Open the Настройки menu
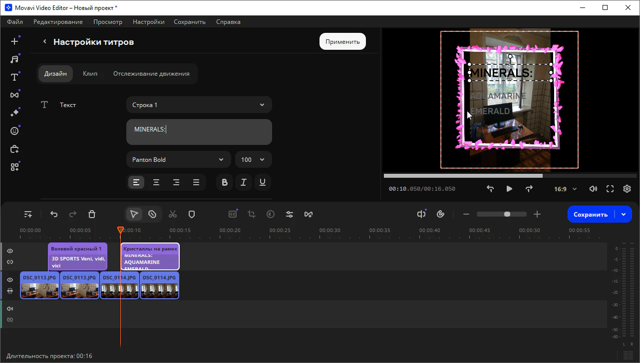 pyautogui.click(x=148, y=22)
